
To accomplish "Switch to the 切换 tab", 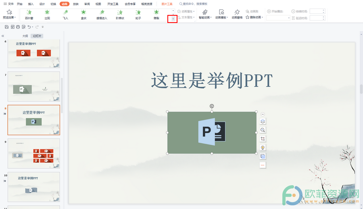I will tap(54, 4).
